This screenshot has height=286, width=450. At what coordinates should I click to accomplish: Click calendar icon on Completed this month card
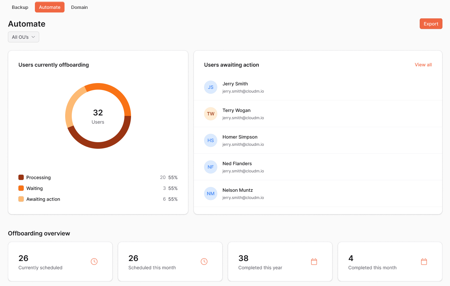(424, 262)
